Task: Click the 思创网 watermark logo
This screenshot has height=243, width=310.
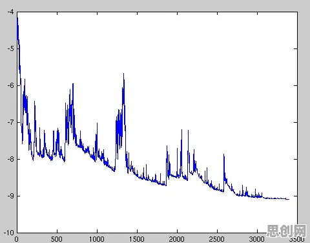Action: coord(287,231)
